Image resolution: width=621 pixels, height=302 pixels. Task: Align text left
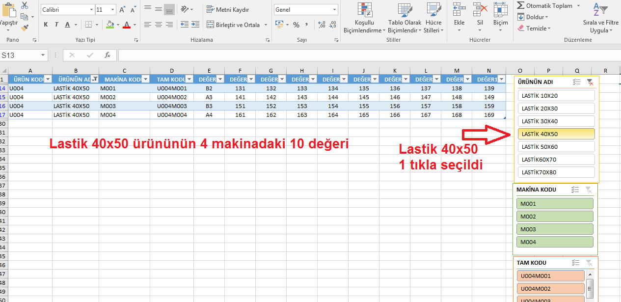click(148, 25)
